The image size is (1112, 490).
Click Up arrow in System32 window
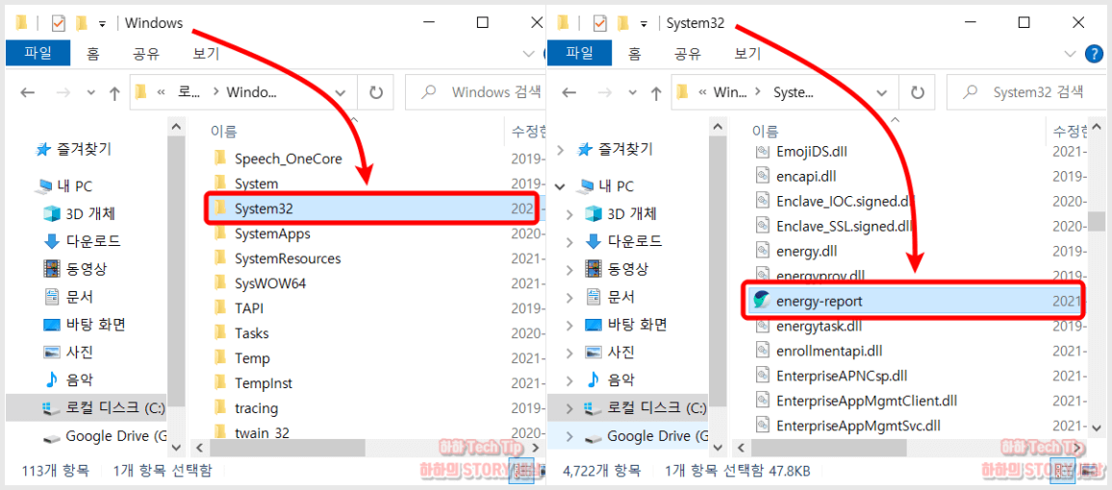coord(657,93)
